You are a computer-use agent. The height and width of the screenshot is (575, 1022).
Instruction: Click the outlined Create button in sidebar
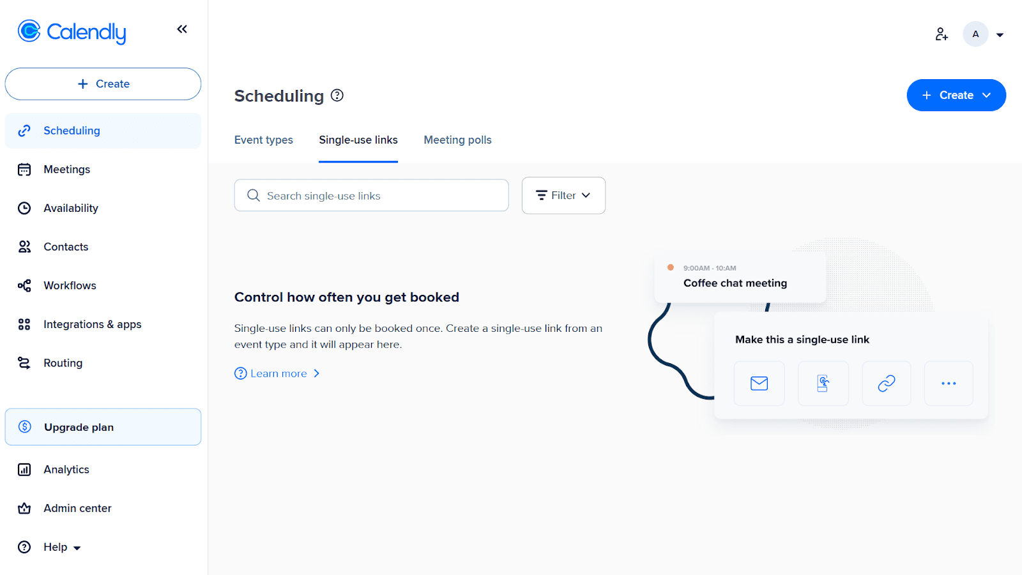pyautogui.click(x=103, y=84)
